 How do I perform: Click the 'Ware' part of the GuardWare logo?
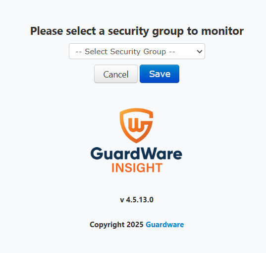tap(162, 154)
